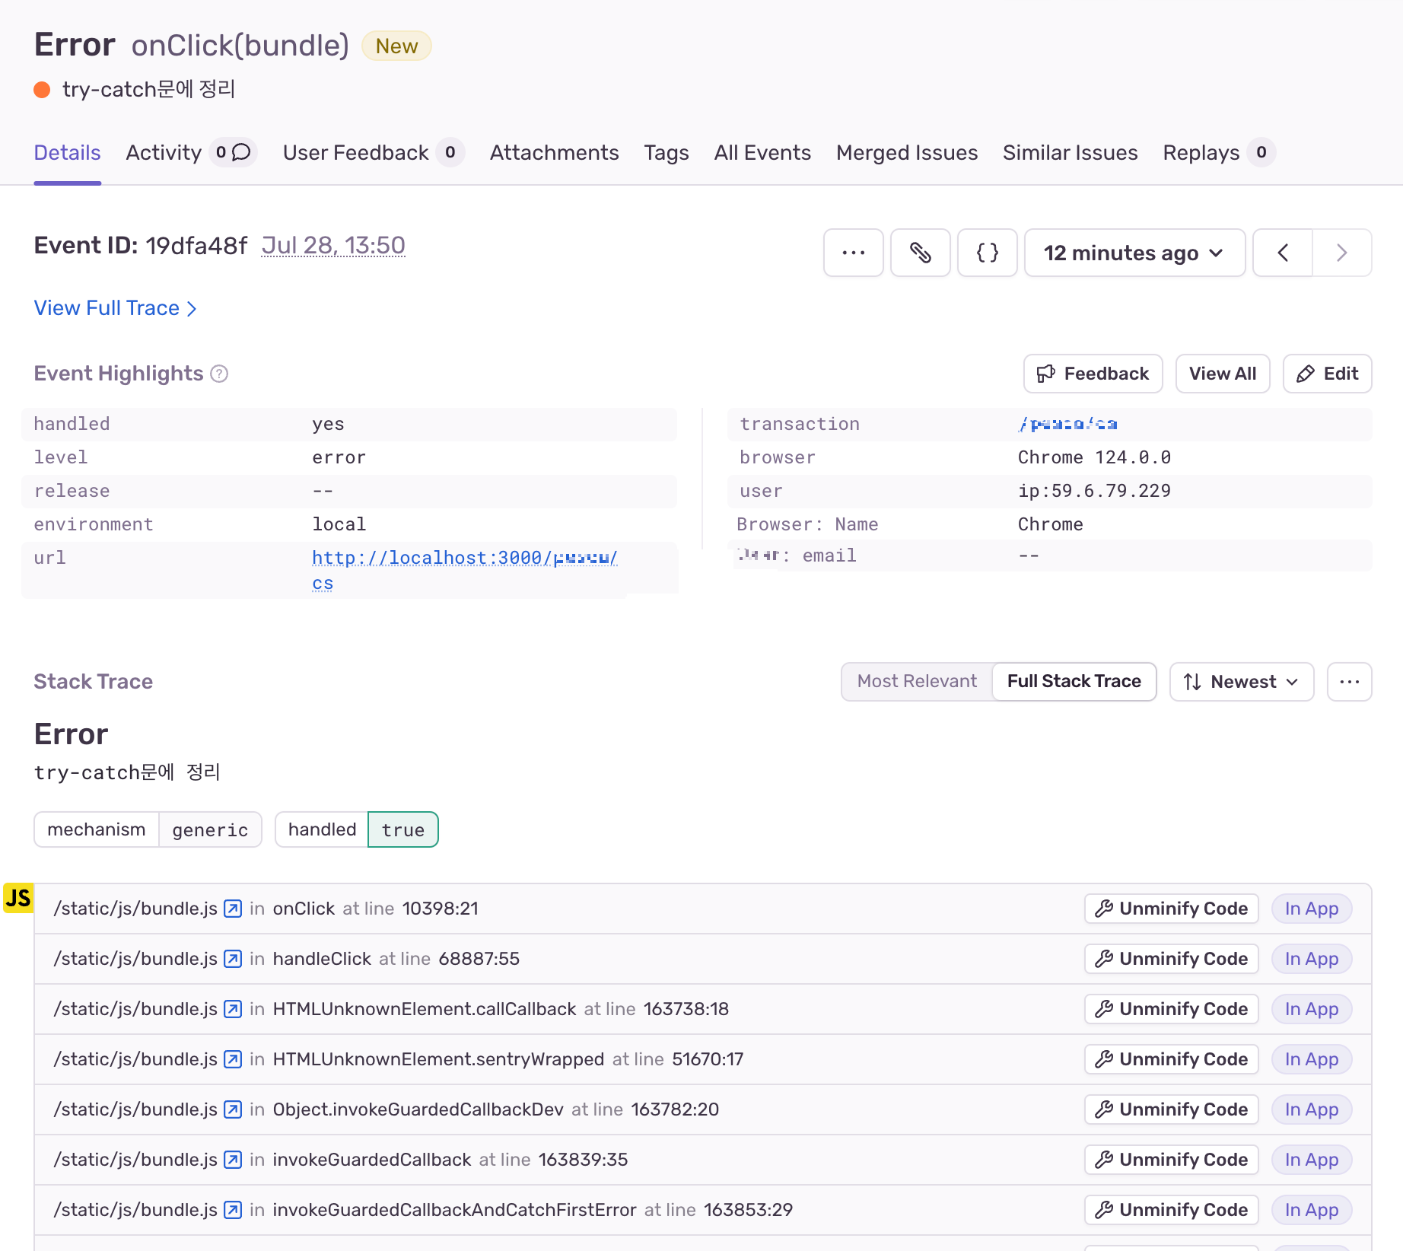Open source link icon in sentryWrapped frame
This screenshot has width=1403, height=1251.
click(233, 1059)
